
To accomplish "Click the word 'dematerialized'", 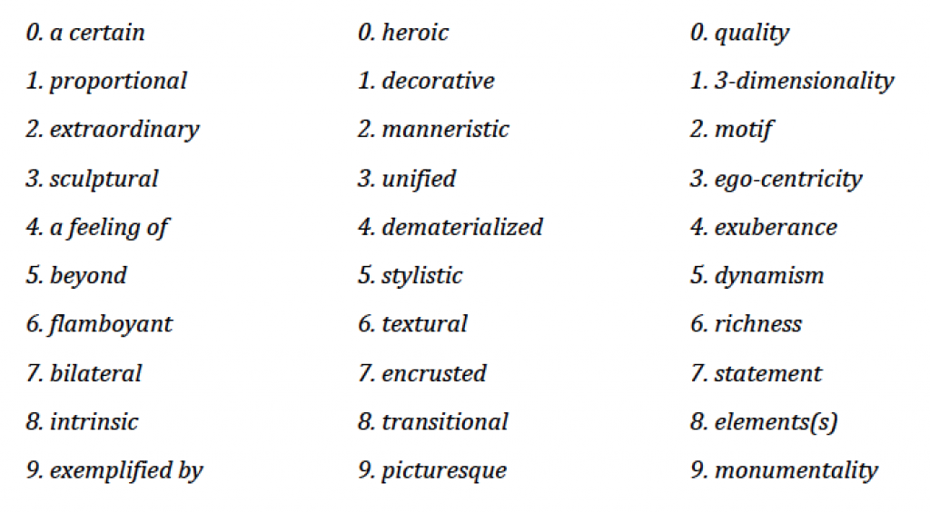I will tap(462, 227).
